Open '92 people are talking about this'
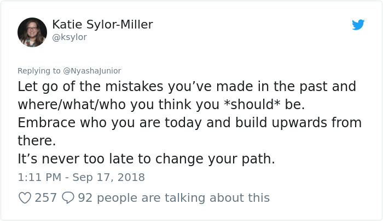 click(173, 198)
